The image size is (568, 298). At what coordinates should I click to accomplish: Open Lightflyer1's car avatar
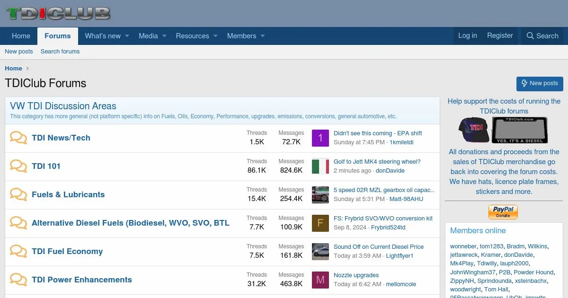(x=320, y=252)
